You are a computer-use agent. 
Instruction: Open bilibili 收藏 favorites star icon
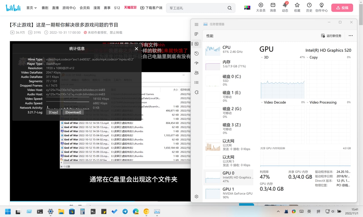(297, 7)
